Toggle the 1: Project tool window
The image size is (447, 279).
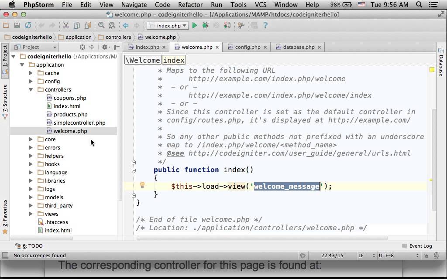click(x=5, y=61)
